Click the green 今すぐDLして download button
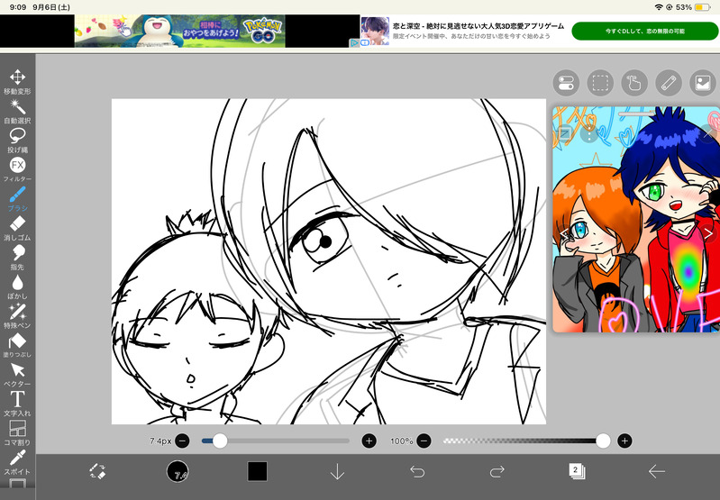The image size is (720, 500). (x=644, y=32)
